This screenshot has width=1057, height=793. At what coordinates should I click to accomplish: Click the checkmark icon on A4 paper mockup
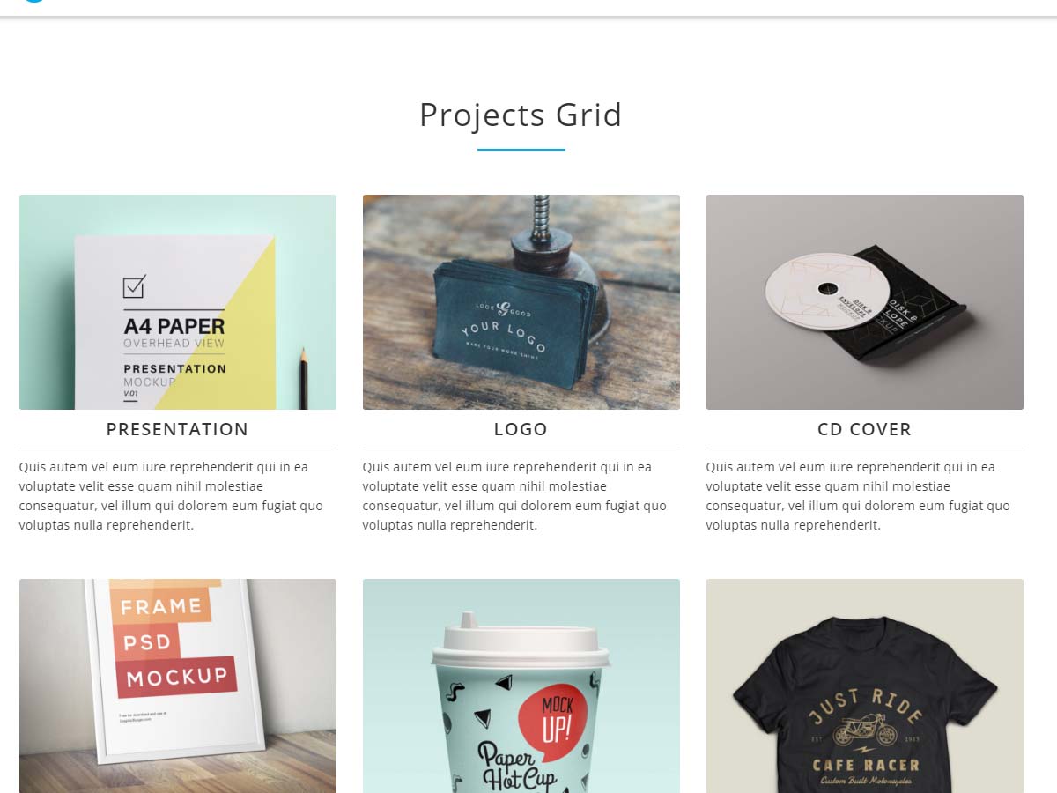(x=134, y=286)
